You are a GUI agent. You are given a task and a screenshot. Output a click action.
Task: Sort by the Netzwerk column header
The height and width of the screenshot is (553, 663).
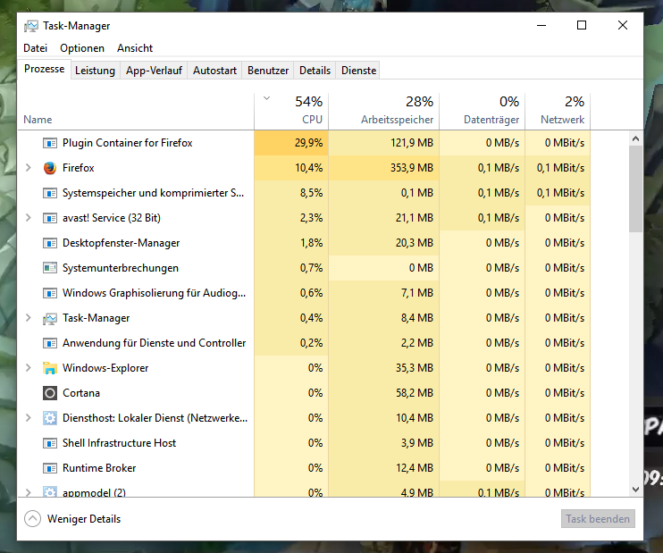click(x=558, y=112)
